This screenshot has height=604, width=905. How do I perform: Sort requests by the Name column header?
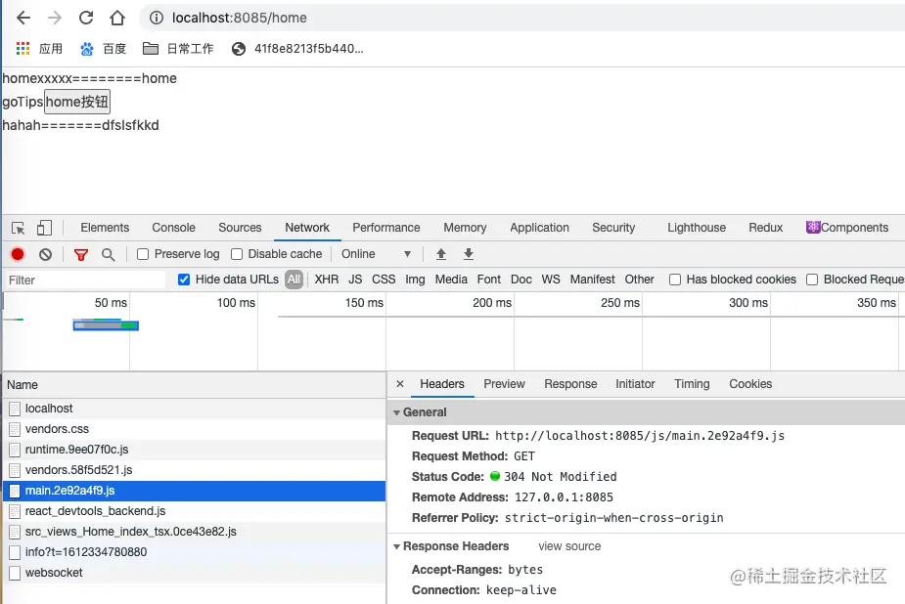tap(194, 385)
